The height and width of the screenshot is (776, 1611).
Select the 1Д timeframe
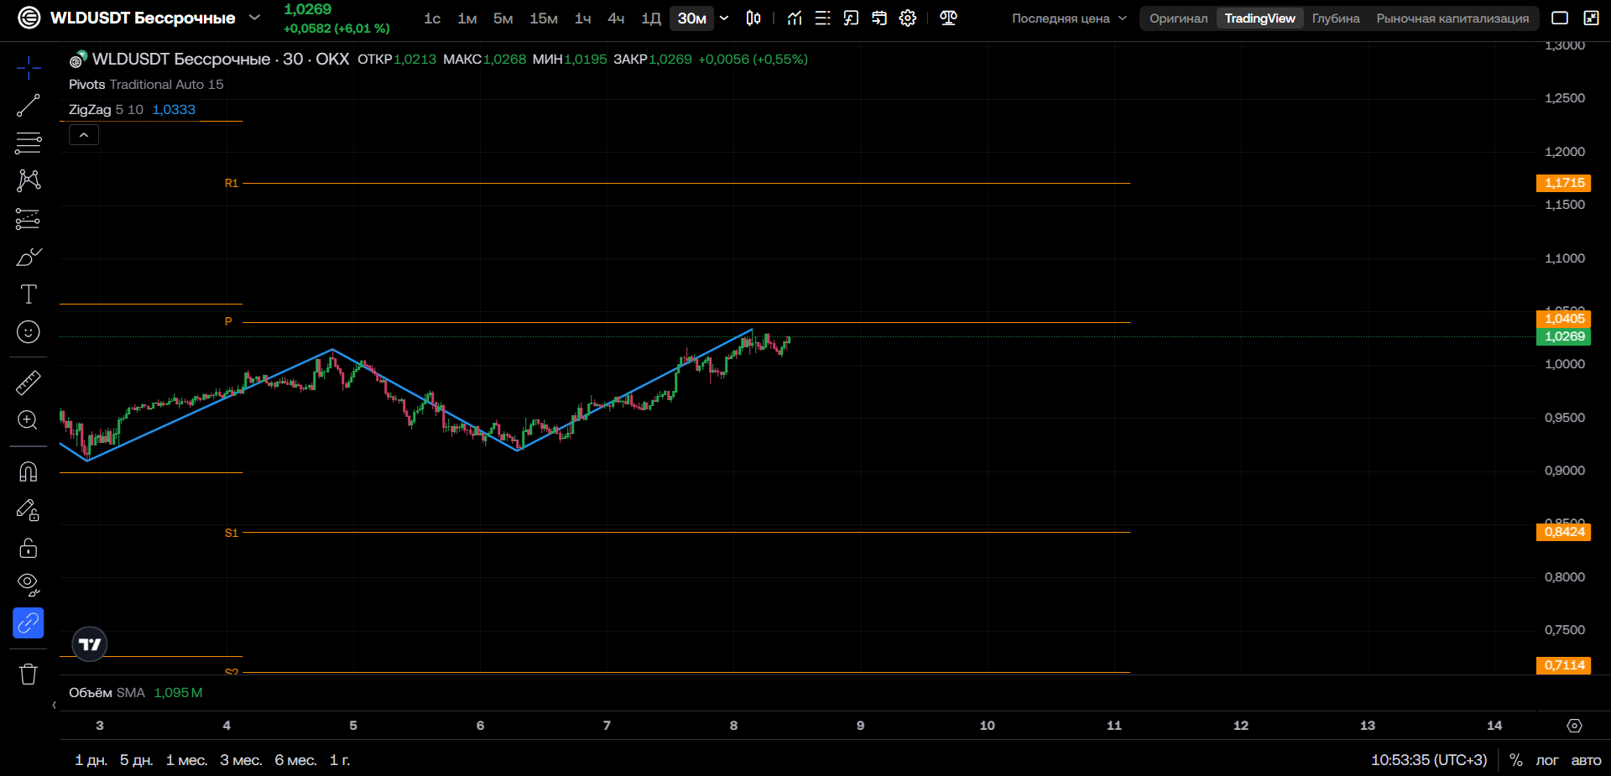(x=651, y=18)
